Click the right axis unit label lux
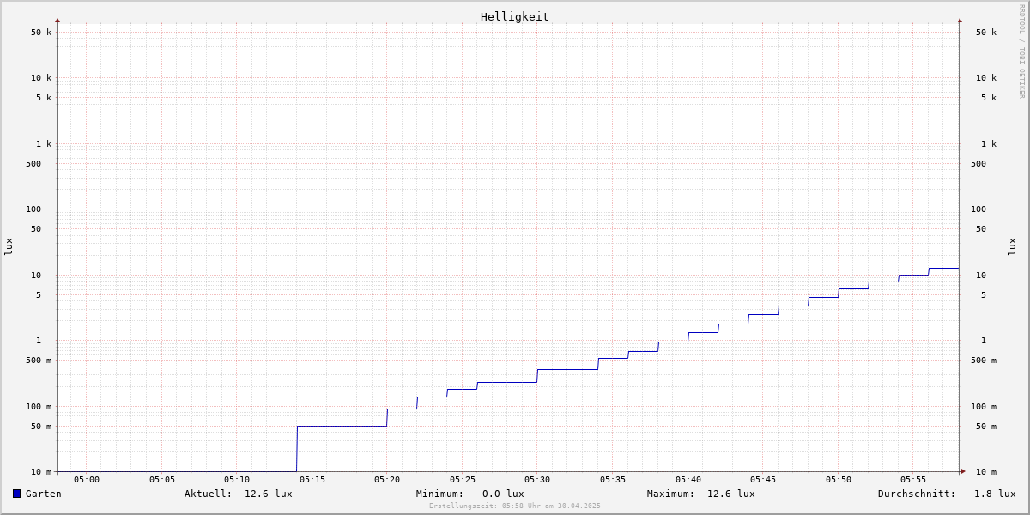Screen dimensions: 1030x515 click(x=1012, y=247)
